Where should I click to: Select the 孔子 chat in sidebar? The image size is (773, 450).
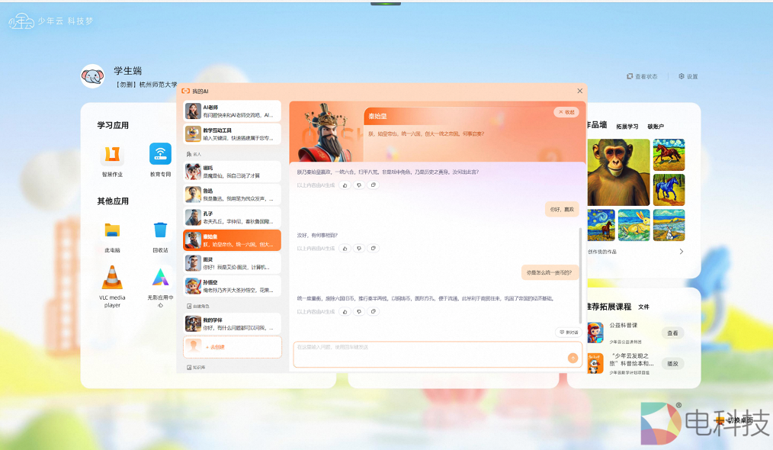(232, 217)
